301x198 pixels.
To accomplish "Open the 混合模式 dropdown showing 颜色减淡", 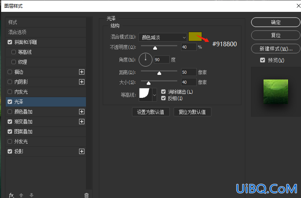I will pos(163,37).
